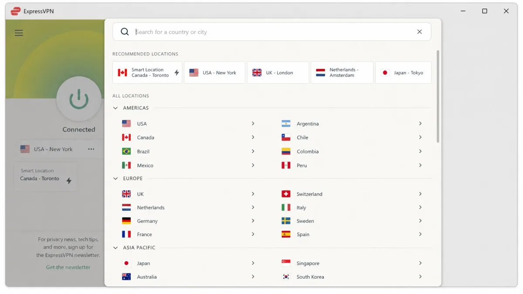Click the Italy flag icon
523x294 pixels.
[286, 207]
